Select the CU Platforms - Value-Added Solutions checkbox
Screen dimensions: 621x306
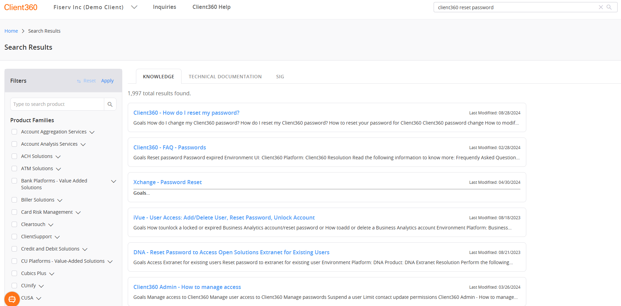click(x=14, y=261)
